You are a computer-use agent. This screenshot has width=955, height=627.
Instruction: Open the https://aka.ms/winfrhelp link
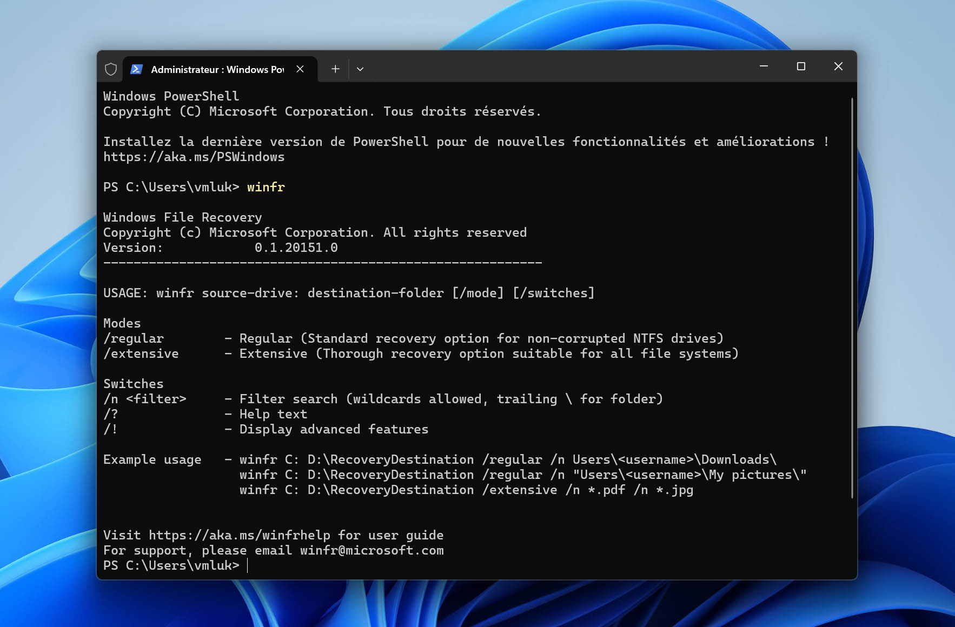click(240, 535)
